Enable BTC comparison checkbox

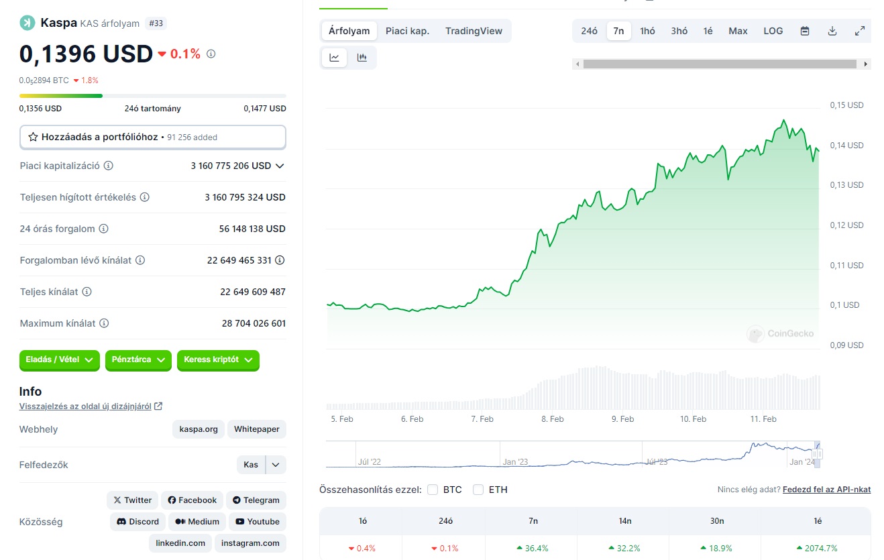(433, 490)
